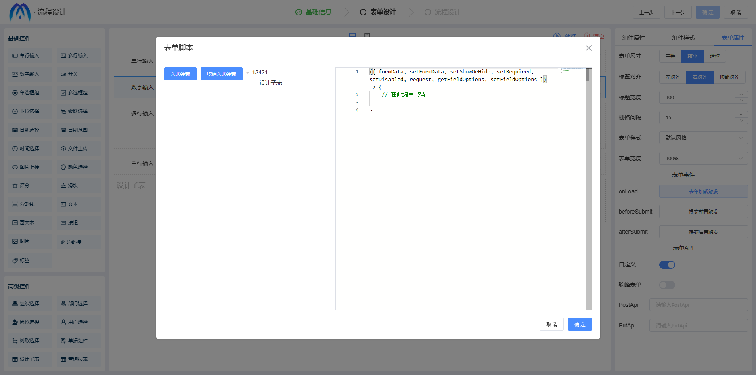Select the 时间选择 time picker icon

(15, 149)
